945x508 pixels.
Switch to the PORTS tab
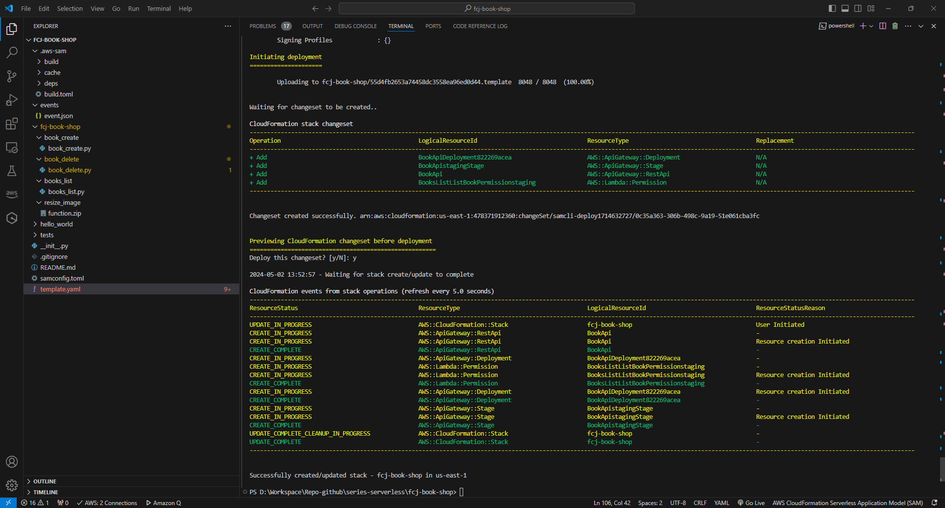pyautogui.click(x=433, y=26)
